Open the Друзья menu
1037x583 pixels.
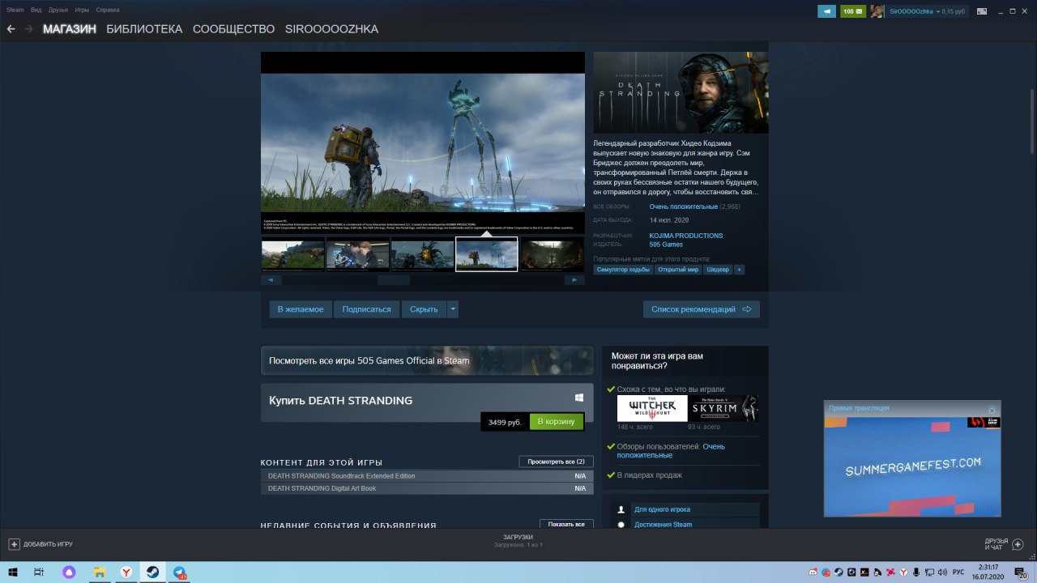coord(58,10)
